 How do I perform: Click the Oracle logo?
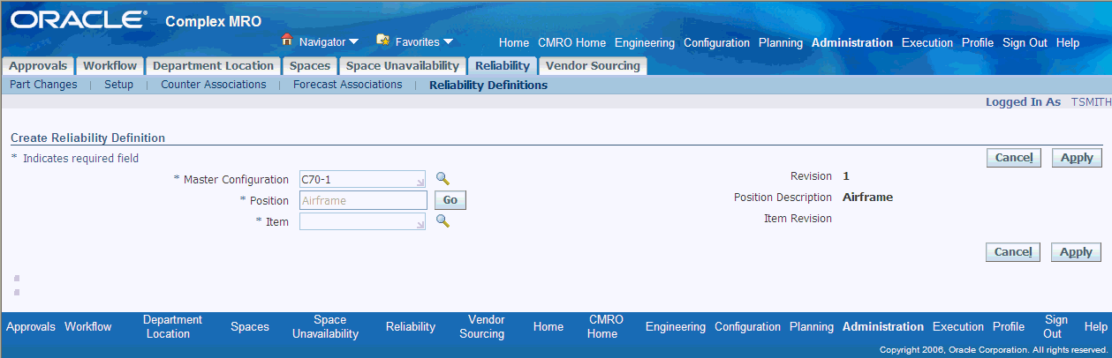click(79, 19)
